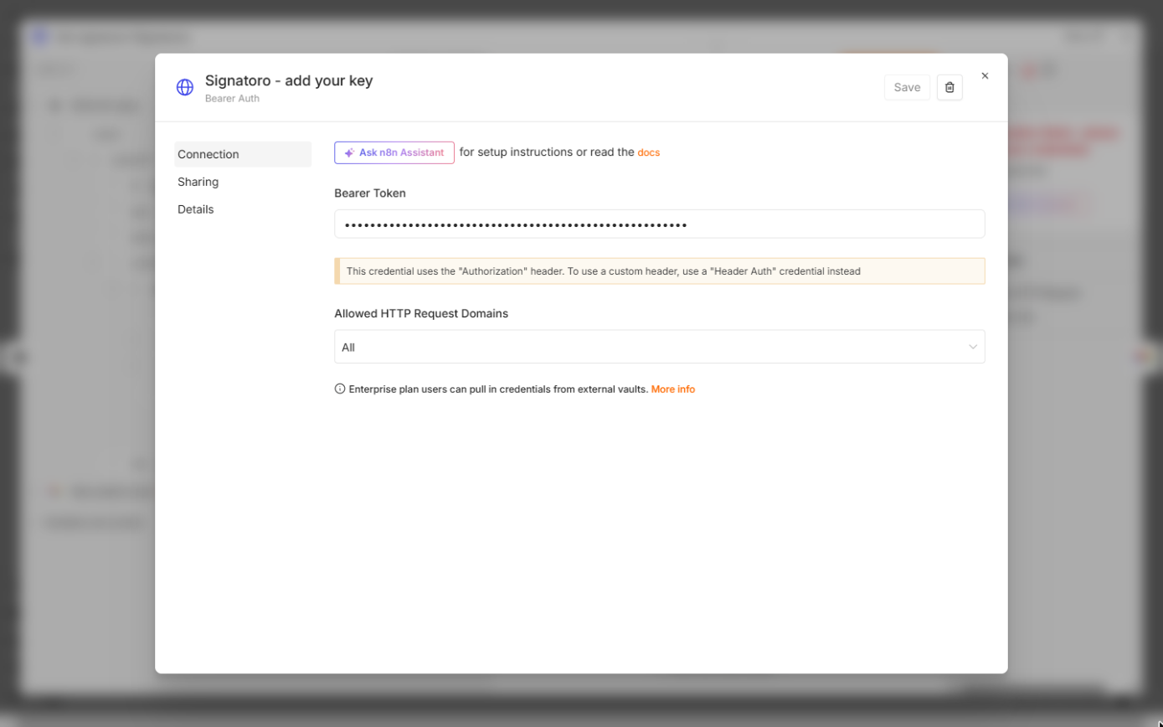1163x727 pixels.
Task: Click the Save button
Action: pos(907,87)
